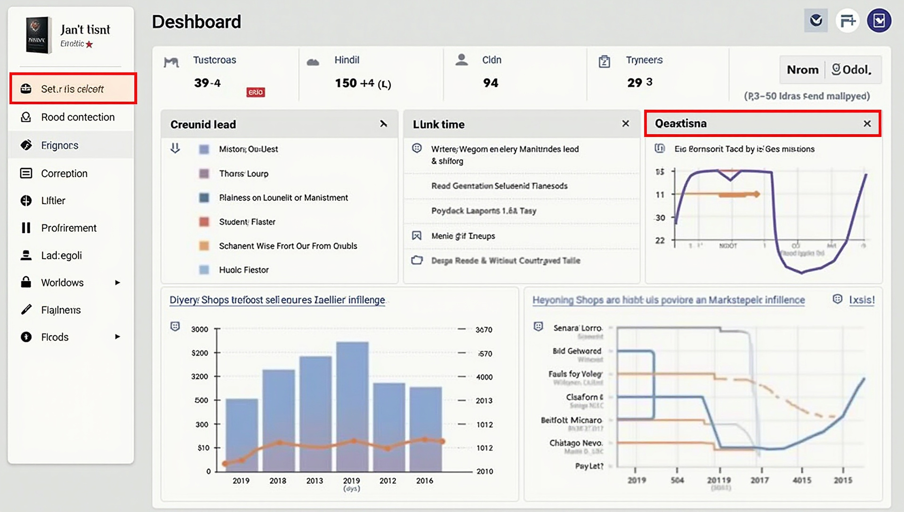
Task: Open the Heyoning Shops chart title link
Action: pyautogui.click(x=668, y=300)
